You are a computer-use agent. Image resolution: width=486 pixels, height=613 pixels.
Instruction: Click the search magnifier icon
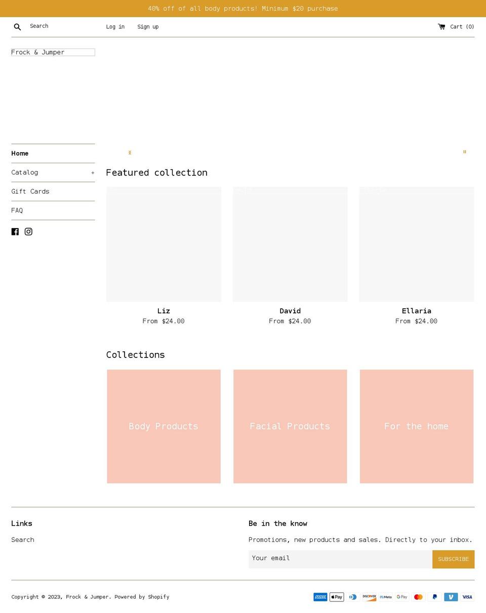(17, 26)
